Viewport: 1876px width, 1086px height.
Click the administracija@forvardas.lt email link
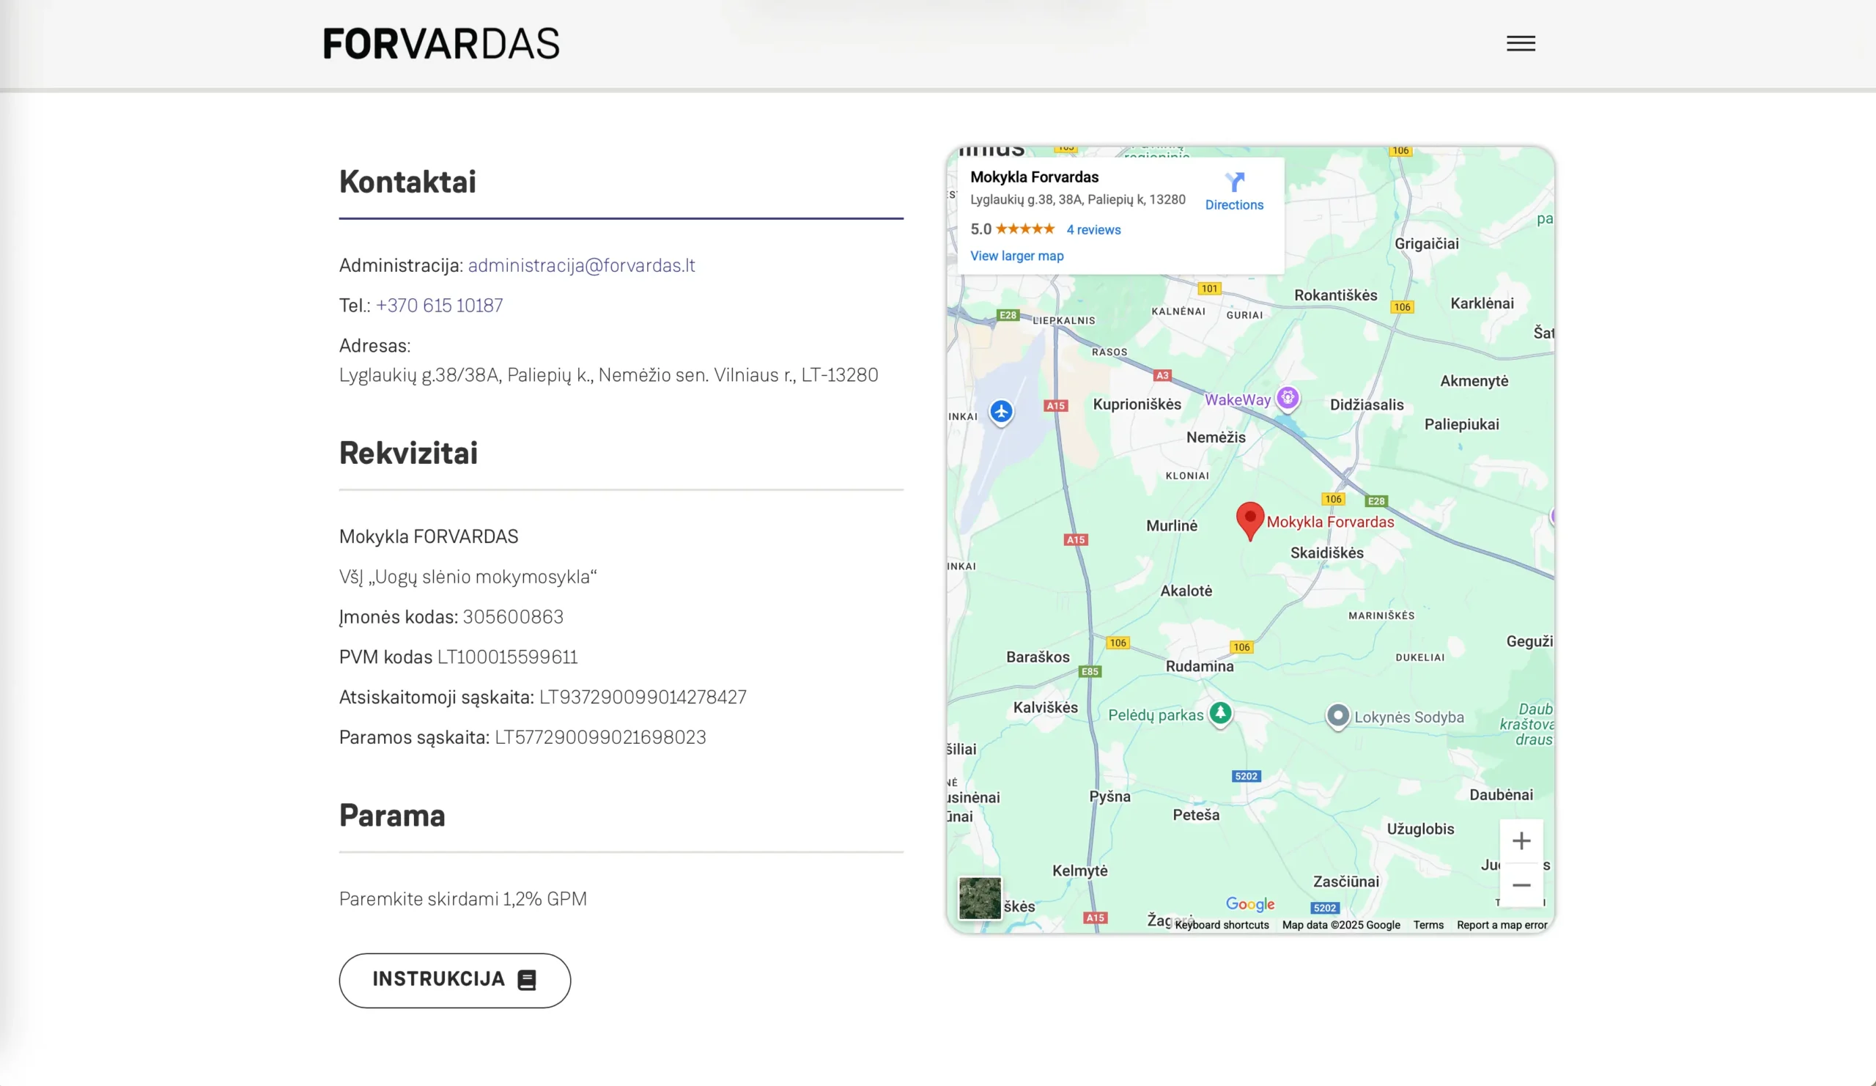[580, 266]
